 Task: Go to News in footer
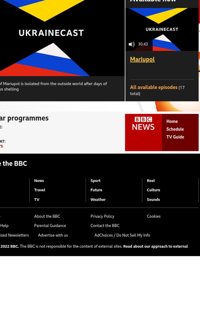pos(39,181)
